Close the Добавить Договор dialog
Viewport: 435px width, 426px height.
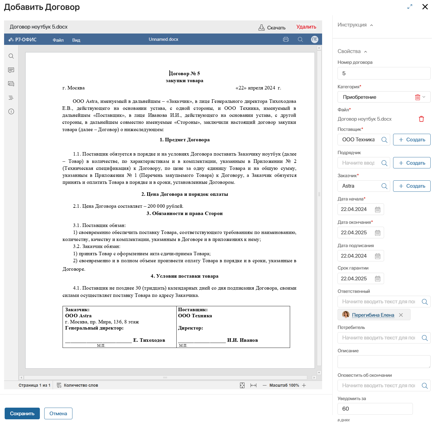point(425,7)
